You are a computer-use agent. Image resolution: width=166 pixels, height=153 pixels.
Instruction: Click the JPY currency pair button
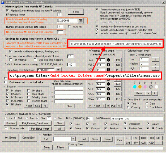coord(136,143)
